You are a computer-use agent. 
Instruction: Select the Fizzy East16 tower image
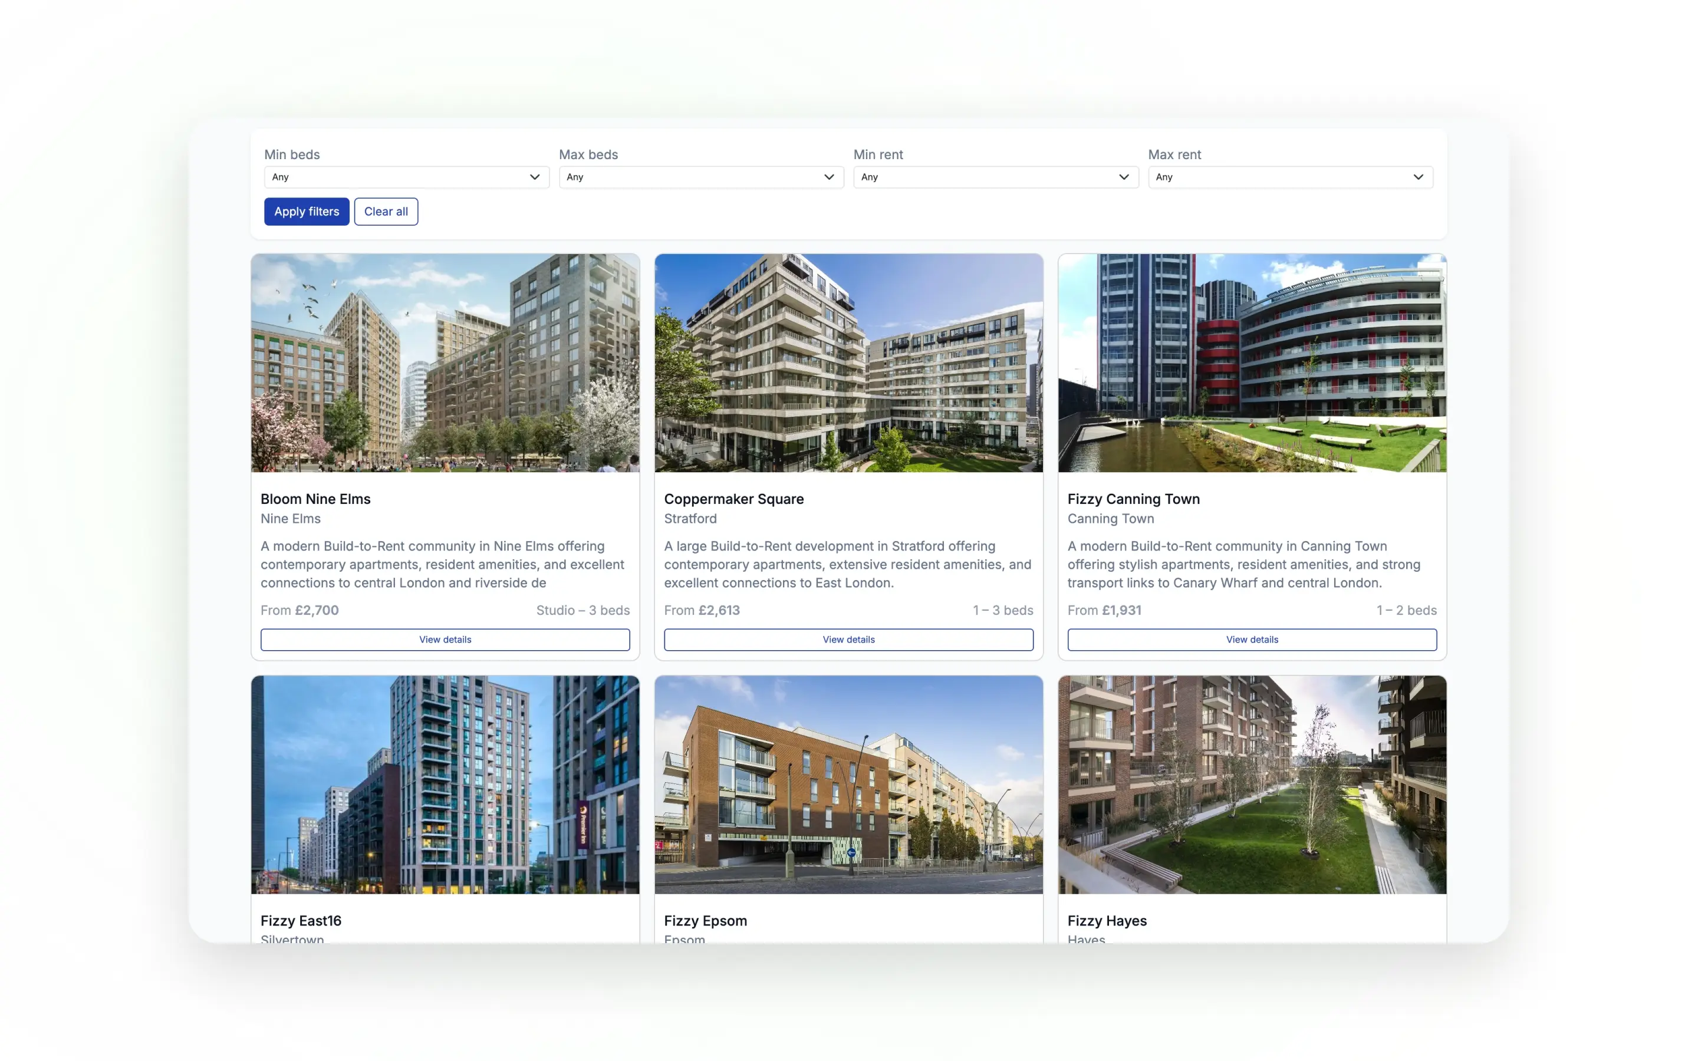[445, 785]
